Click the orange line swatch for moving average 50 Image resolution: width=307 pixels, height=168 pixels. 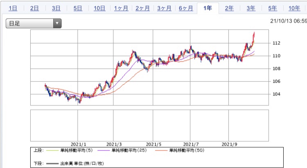coord(161,150)
